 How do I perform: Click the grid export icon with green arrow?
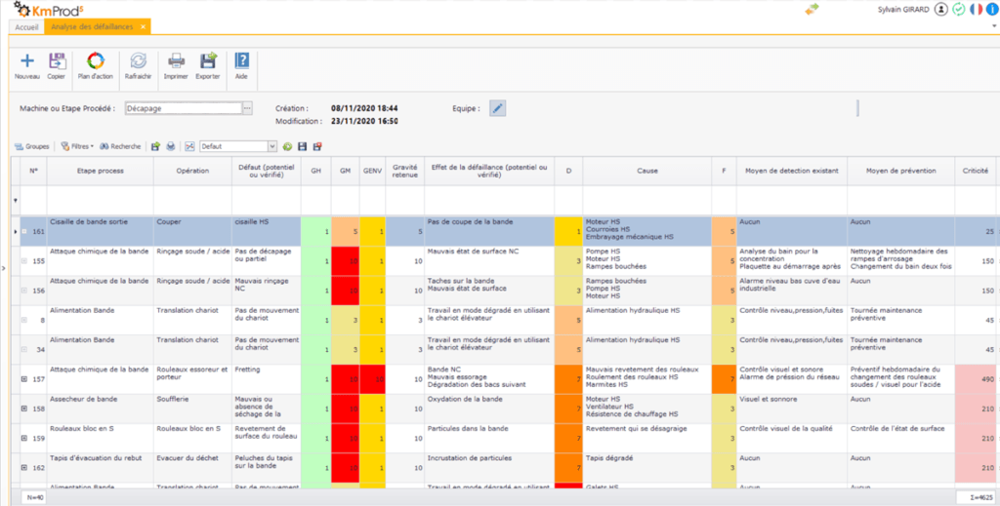[155, 146]
